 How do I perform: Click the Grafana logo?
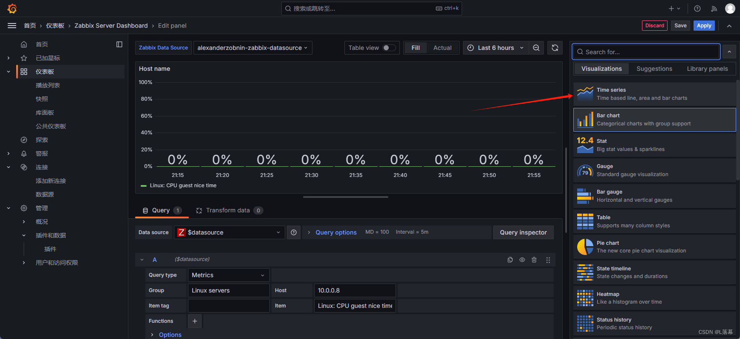(x=12, y=9)
